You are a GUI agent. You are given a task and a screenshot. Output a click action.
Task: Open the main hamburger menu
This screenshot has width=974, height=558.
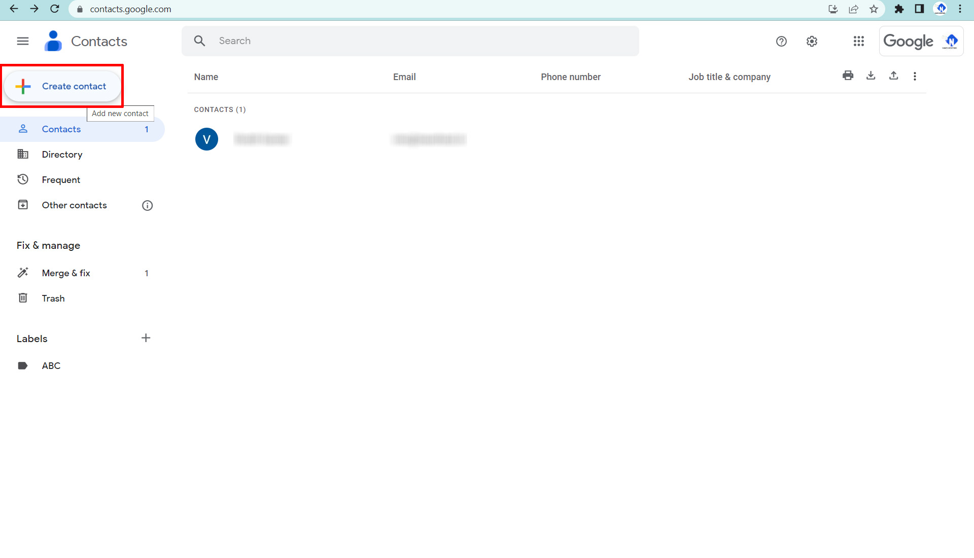tap(23, 41)
